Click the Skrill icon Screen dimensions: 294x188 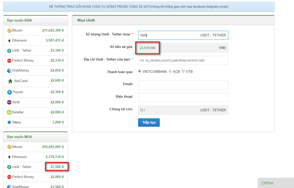[x=9, y=102]
